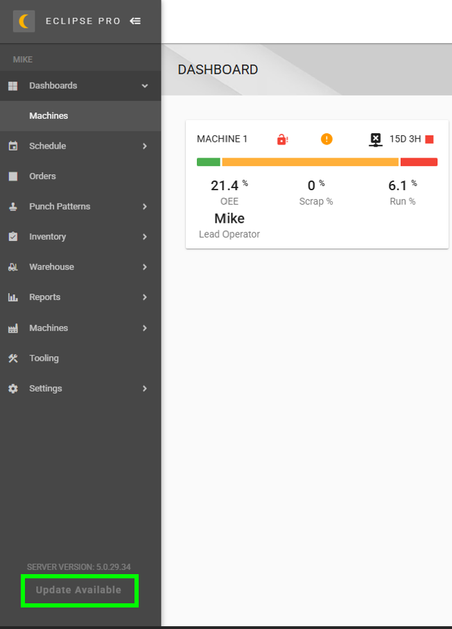The height and width of the screenshot is (629, 452).
Task: Click the Eclipse Pro moon logo
Action: [x=24, y=22]
